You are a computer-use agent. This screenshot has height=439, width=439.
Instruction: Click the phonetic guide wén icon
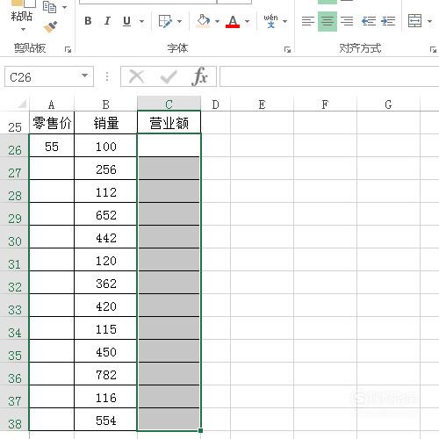coord(270,21)
